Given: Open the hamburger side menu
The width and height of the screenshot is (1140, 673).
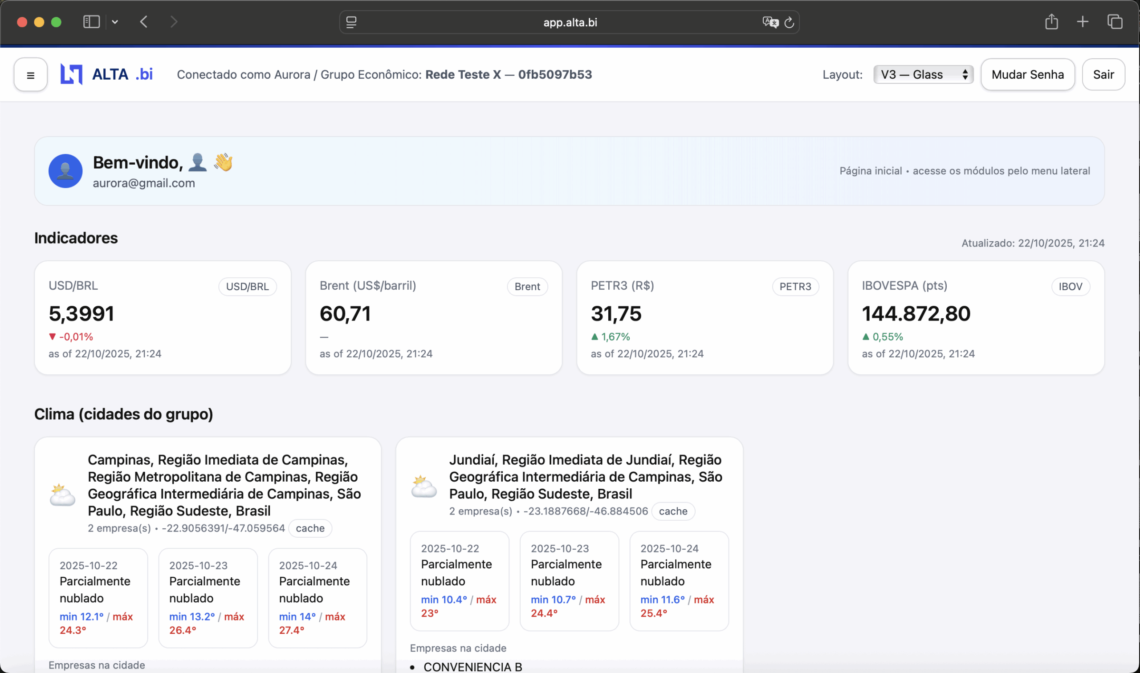Looking at the screenshot, I should [x=30, y=75].
